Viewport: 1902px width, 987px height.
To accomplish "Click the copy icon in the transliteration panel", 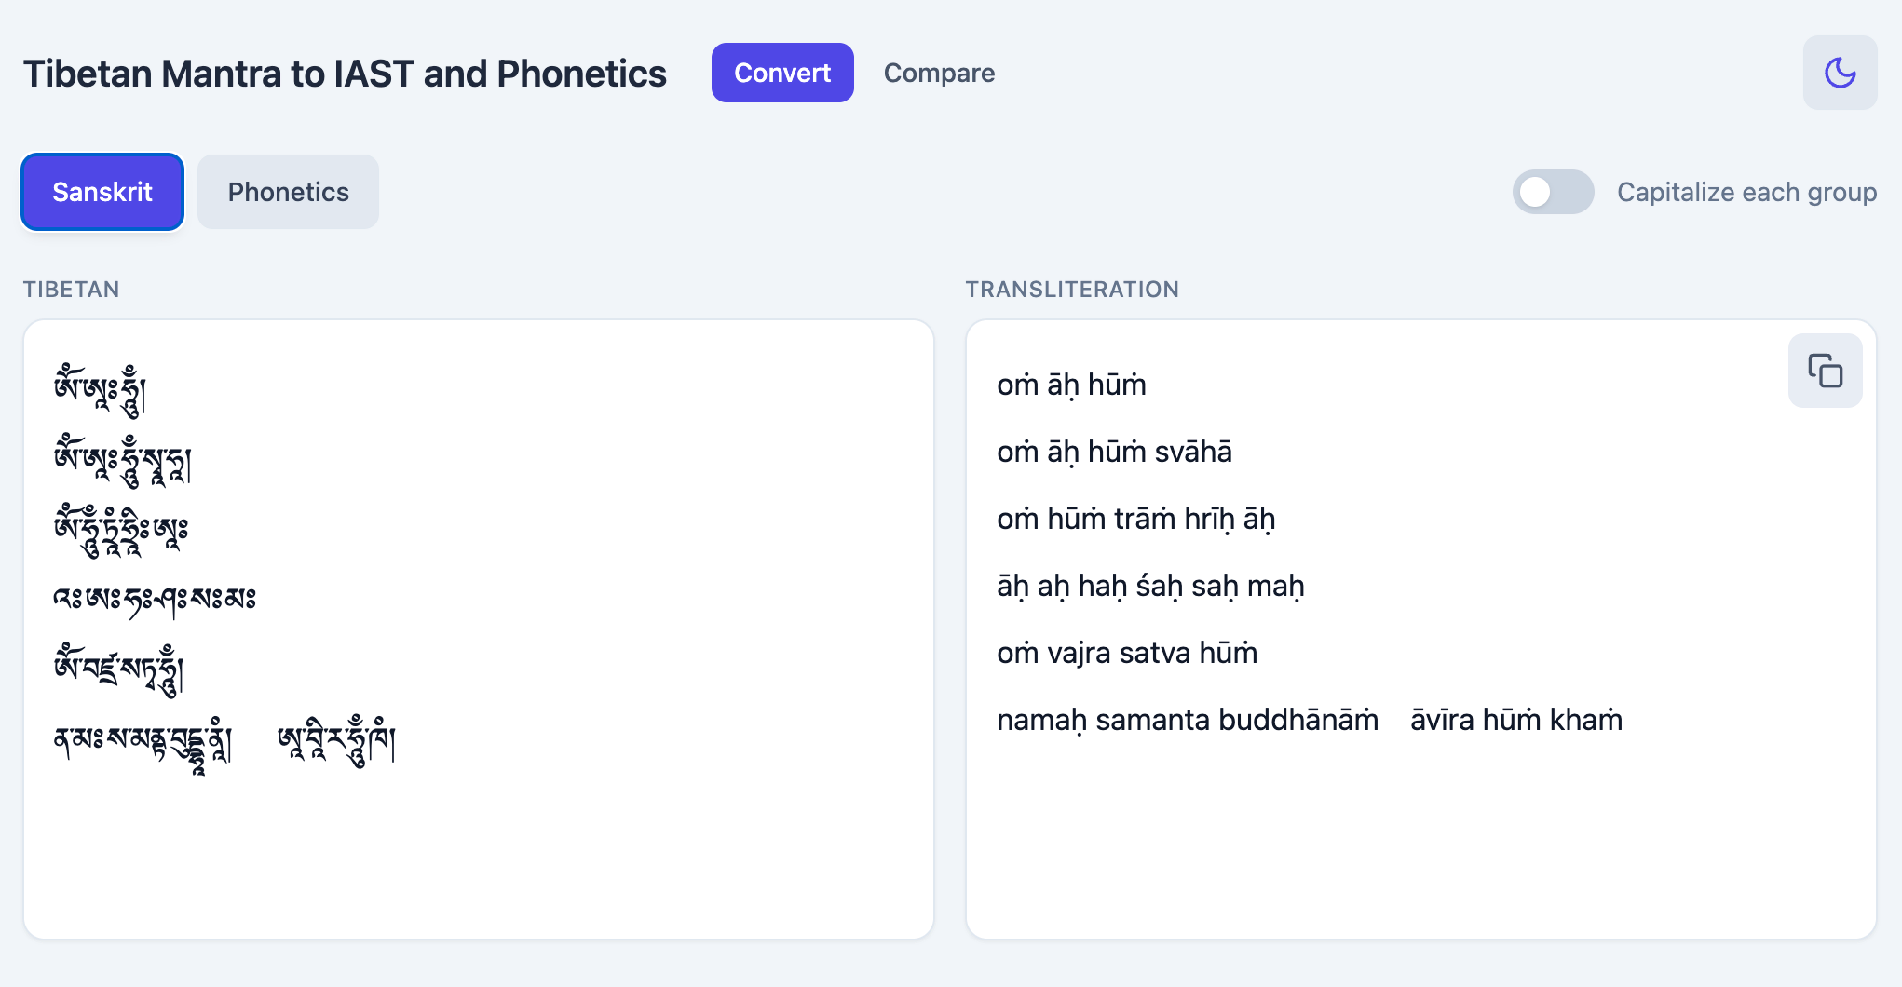I will pyautogui.click(x=1825, y=370).
